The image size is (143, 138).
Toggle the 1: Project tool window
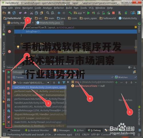(x=4, y=30)
